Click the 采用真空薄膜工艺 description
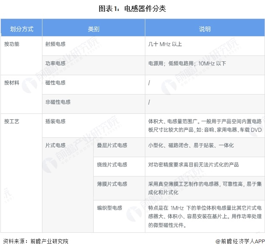 [205, 188]
